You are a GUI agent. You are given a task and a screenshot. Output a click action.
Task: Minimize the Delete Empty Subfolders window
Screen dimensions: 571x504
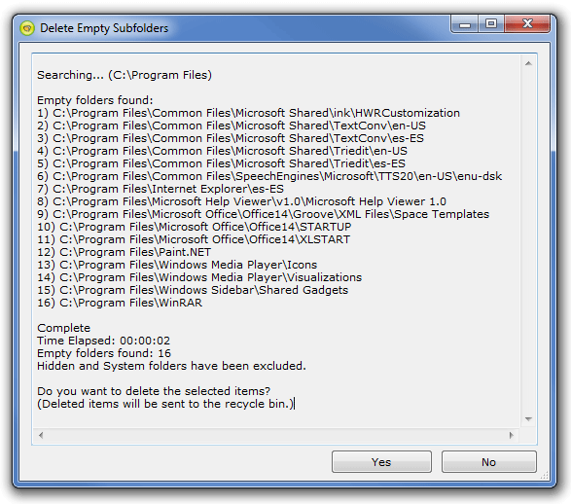click(x=465, y=24)
